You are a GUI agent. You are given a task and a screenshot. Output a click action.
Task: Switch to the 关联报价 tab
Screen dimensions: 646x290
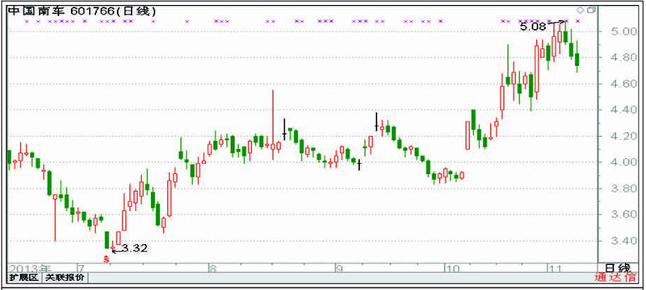(65, 278)
